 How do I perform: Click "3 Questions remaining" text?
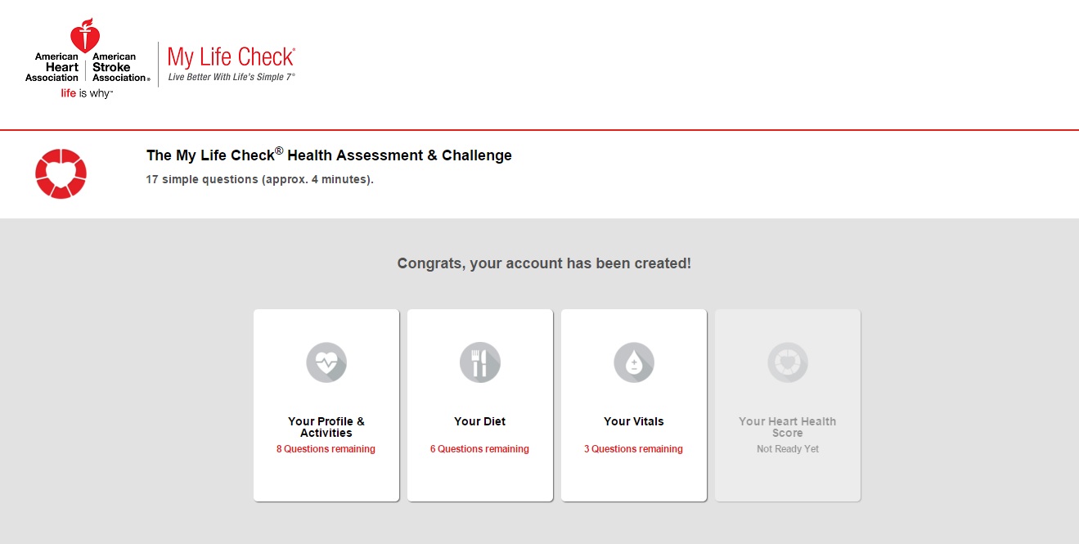[633, 449]
